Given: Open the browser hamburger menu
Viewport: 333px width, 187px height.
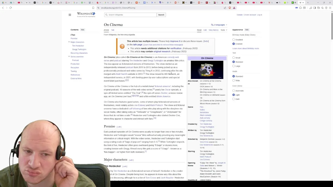Looking at the screenshot, I should 330,8.
